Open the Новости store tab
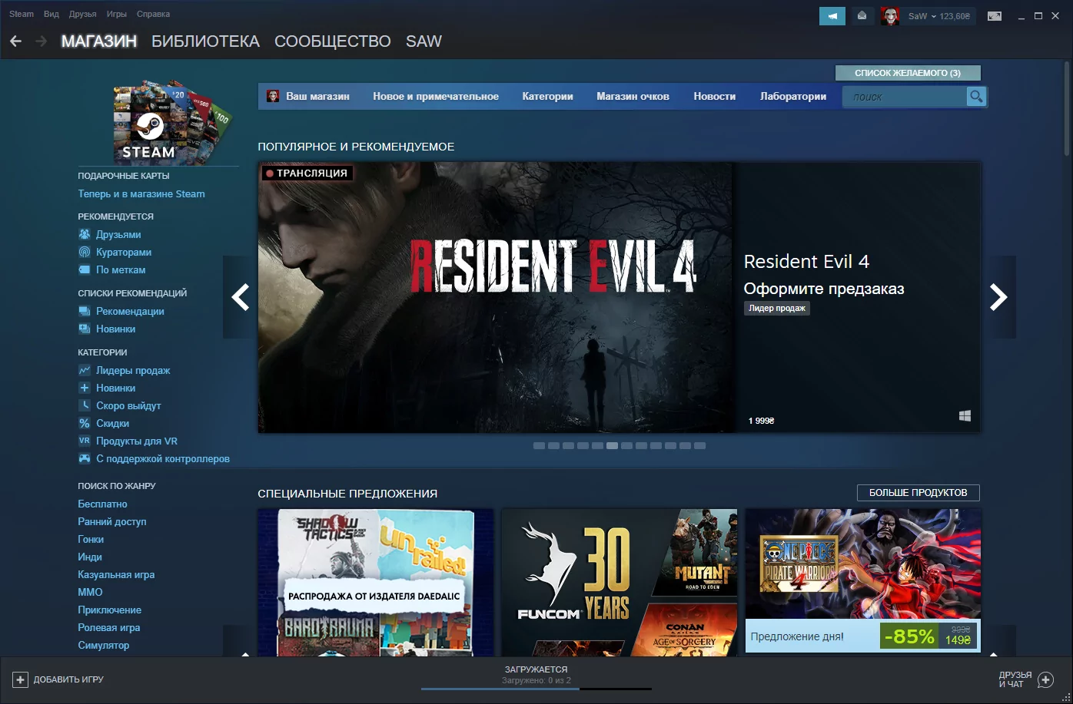Screen dimensions: 1073x704 [x=714, y=96]
